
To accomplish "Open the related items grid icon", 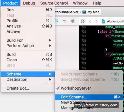I will point(83,21).
